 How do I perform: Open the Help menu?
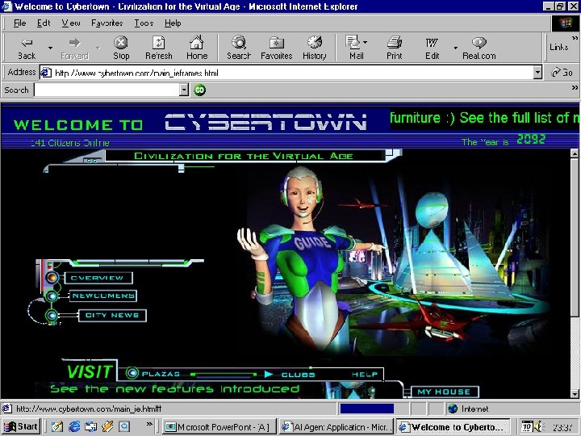[x=173, y=23]
